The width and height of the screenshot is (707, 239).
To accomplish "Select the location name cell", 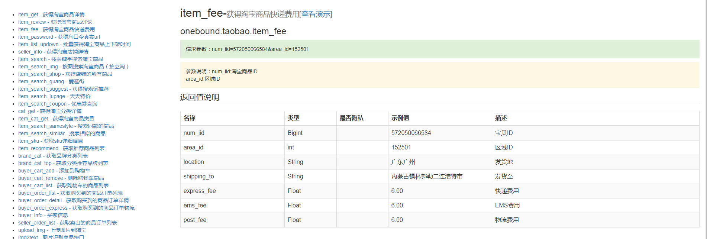I will click(x=232, y=162).
